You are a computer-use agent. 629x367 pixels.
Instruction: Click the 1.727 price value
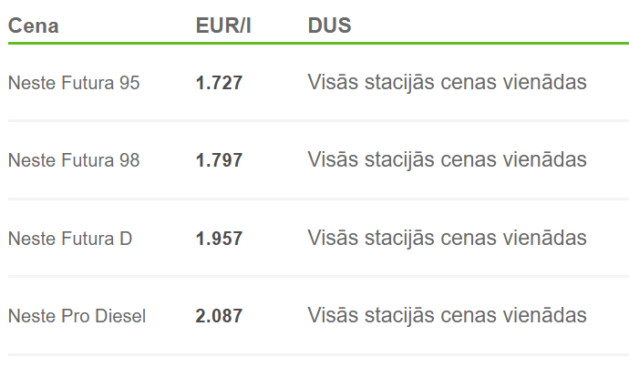219,83
